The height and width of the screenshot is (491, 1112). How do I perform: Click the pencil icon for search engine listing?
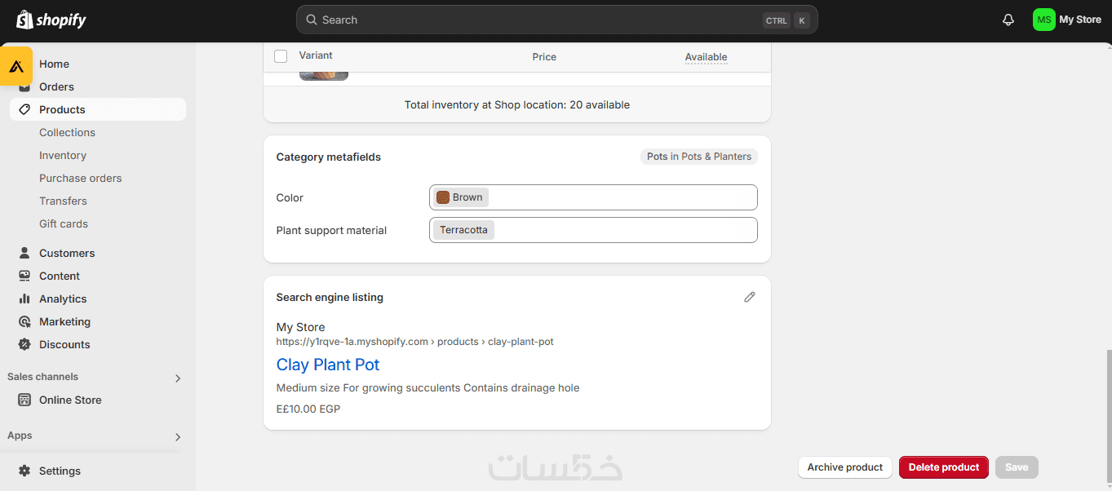750,297
